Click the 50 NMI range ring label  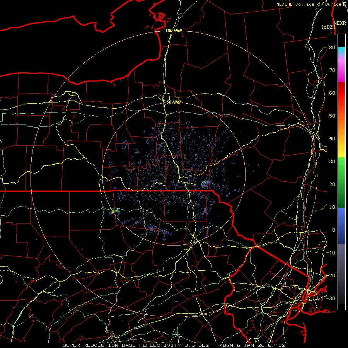(x=174, y=102)
